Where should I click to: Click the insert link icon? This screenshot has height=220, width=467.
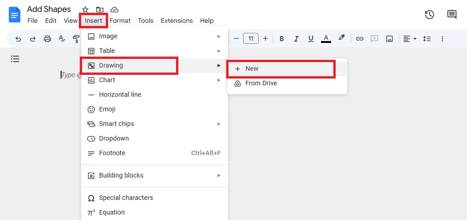(360, 39)
